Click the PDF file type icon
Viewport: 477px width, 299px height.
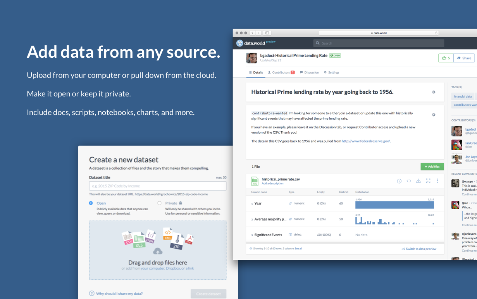point(189,239)
